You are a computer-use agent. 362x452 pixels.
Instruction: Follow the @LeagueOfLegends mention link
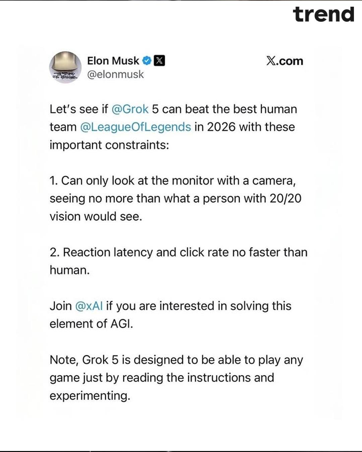pos(136,127)
